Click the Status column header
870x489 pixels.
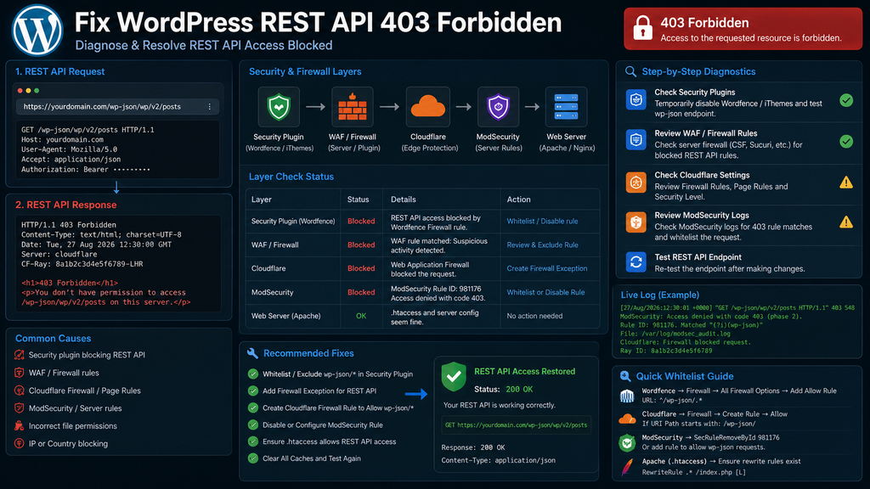[x=358, y=200]
